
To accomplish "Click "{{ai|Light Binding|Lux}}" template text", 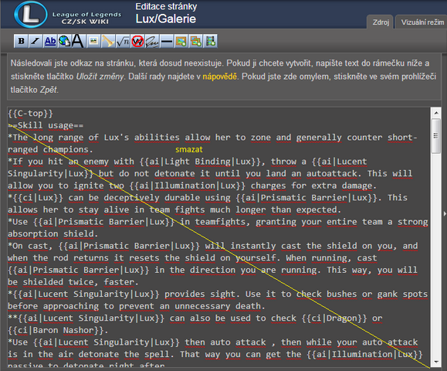I will click(x=200, y=162).
